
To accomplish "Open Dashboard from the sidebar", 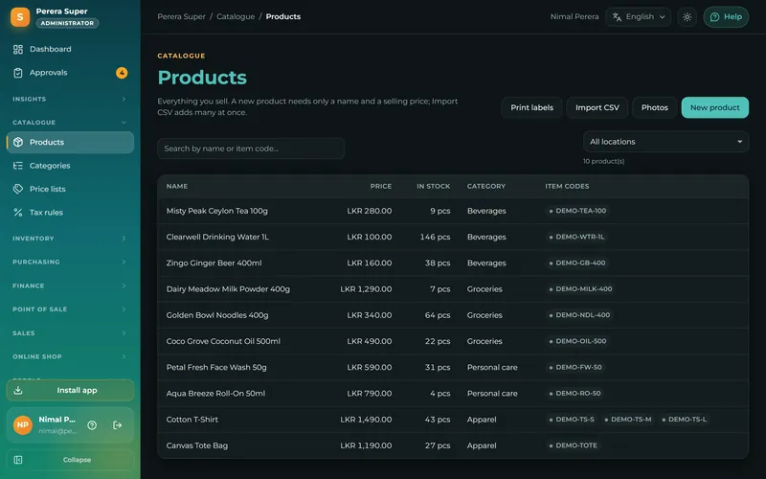I will [x=70, y=49].
